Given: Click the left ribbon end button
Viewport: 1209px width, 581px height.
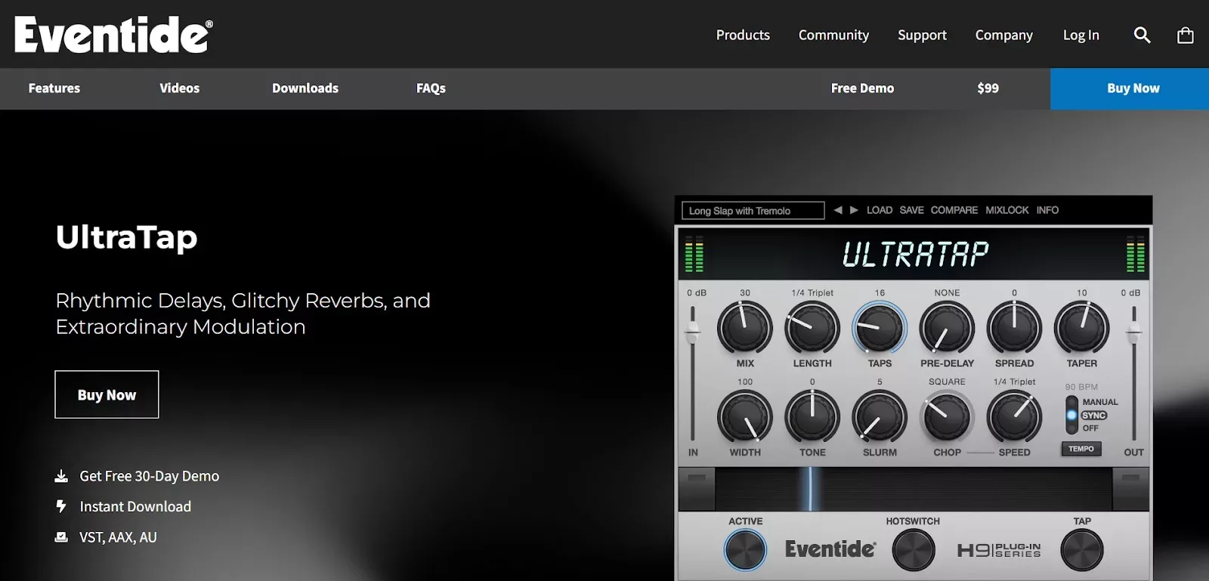Looking at the screenshot, I should (x=697, y=489).
